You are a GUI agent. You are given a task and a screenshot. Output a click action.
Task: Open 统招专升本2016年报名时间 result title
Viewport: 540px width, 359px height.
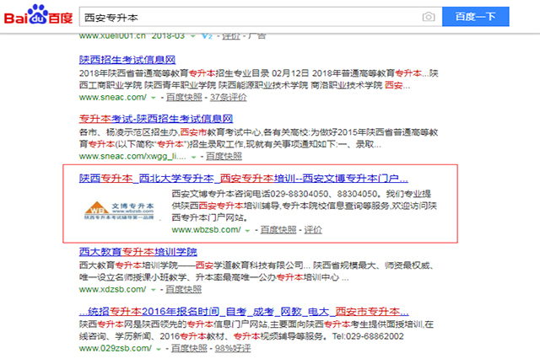click(244, 312)
